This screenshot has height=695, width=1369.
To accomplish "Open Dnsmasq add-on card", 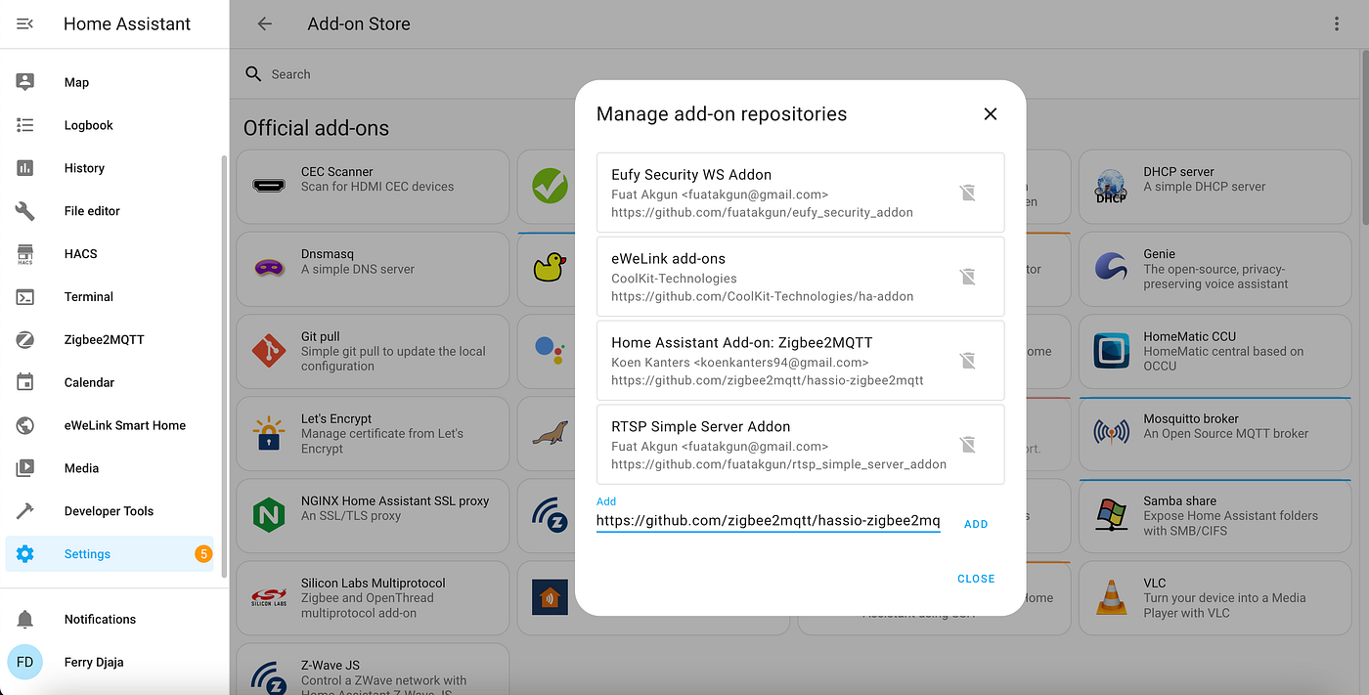I will coord(373,269).
